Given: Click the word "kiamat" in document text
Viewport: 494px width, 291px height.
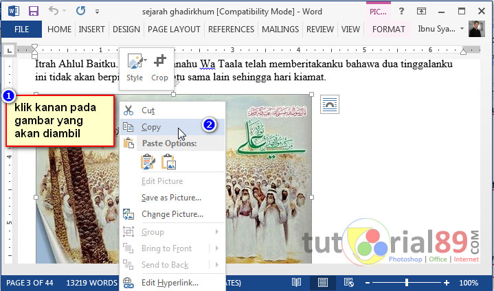Looking at the screenshot, I should pos(308,77).
